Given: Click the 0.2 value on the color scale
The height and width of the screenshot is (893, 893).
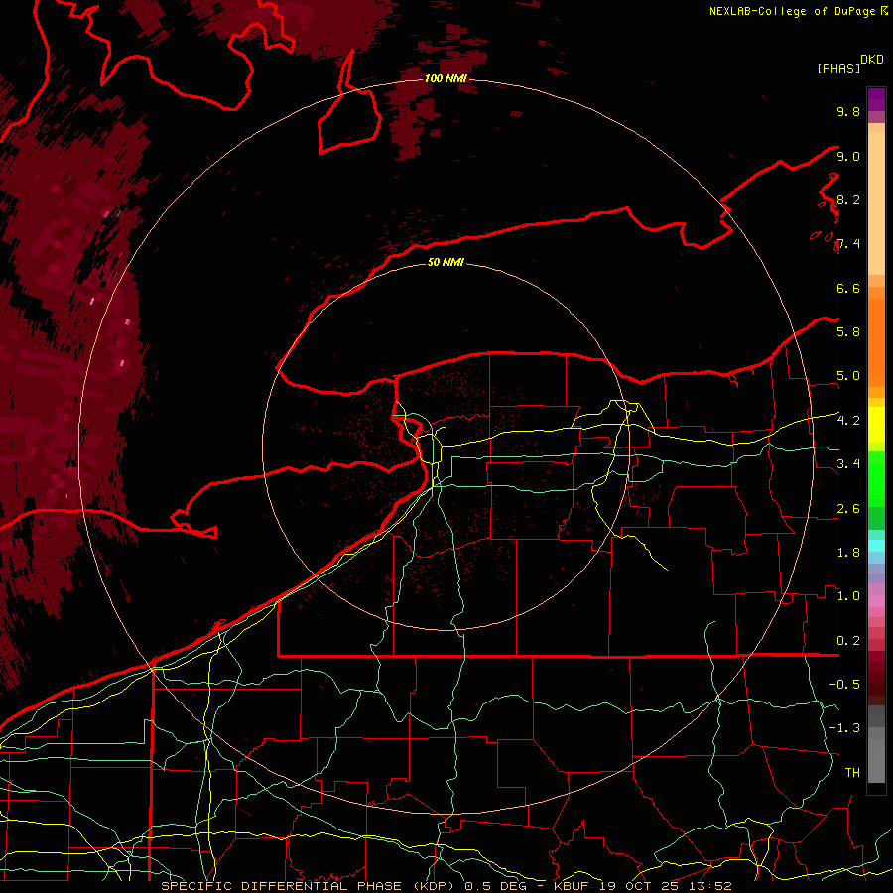Looking at the screenshot, I should [x=848, y=641].
